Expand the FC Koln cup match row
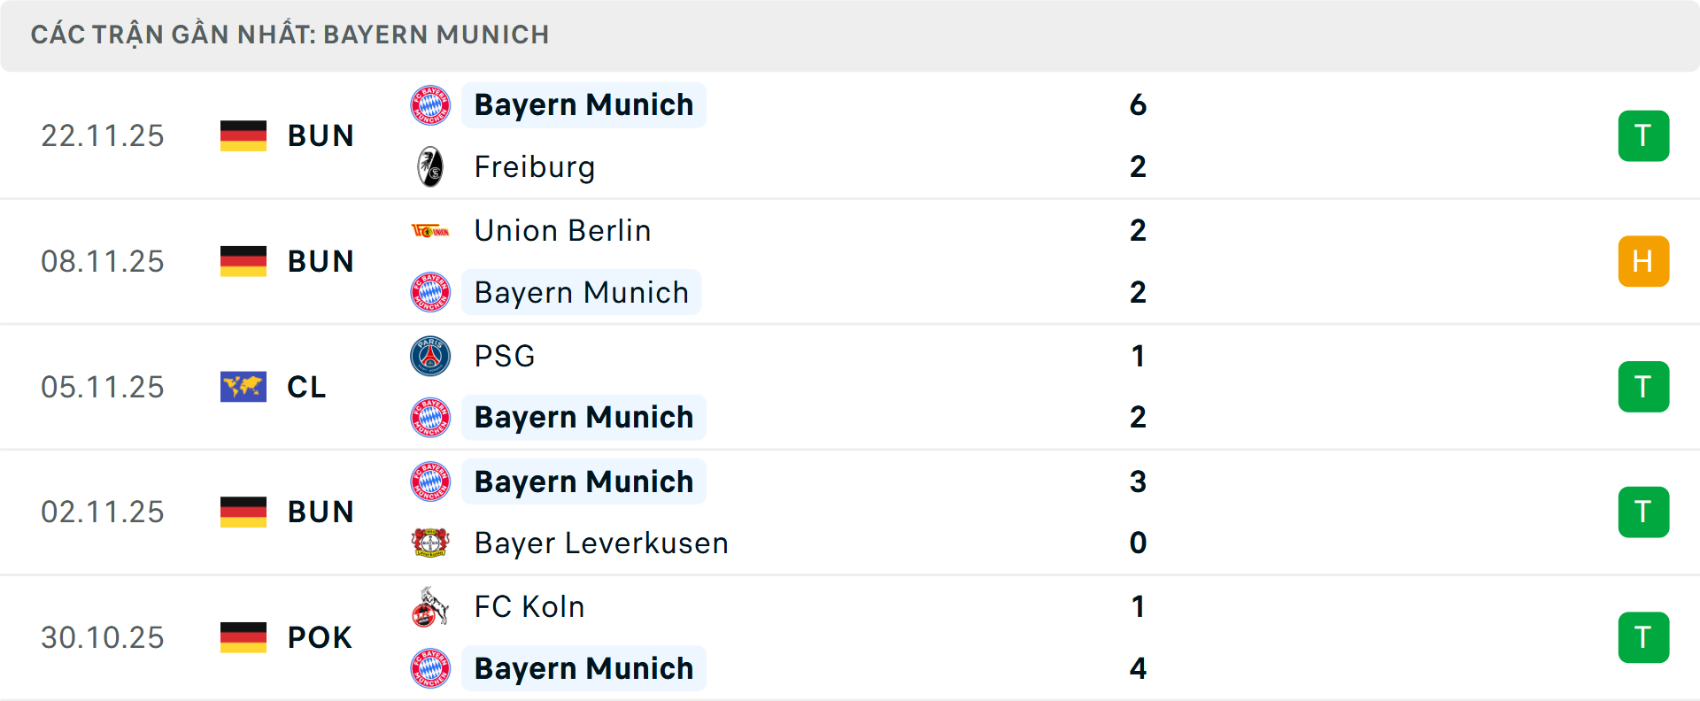The width and height of the screenshot is (1700, 701). tap(850, 637)
